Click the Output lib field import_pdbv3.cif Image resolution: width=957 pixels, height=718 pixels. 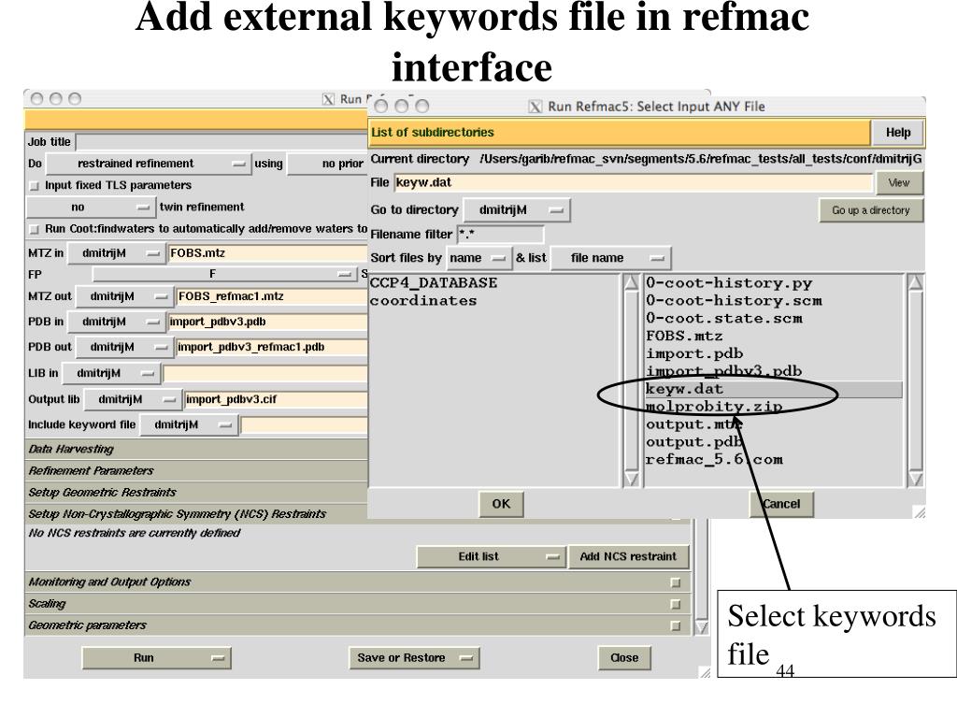(276, 399)
